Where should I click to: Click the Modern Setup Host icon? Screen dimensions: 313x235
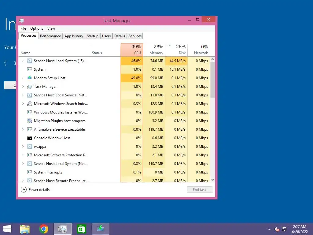coord(30,78)
